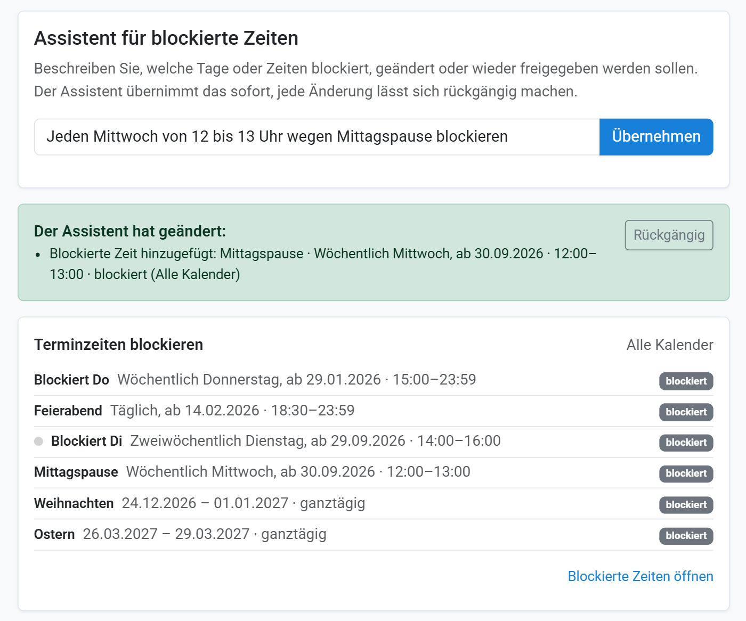Click the Terminzeiten blockieren heading
The width and height of the screenshot is (746, 621).
tap(118, 345)
